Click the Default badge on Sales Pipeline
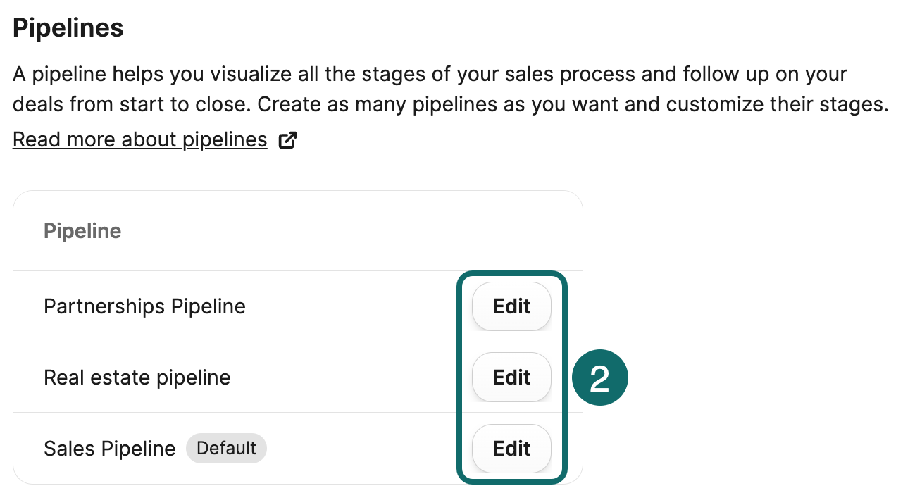 226,448
